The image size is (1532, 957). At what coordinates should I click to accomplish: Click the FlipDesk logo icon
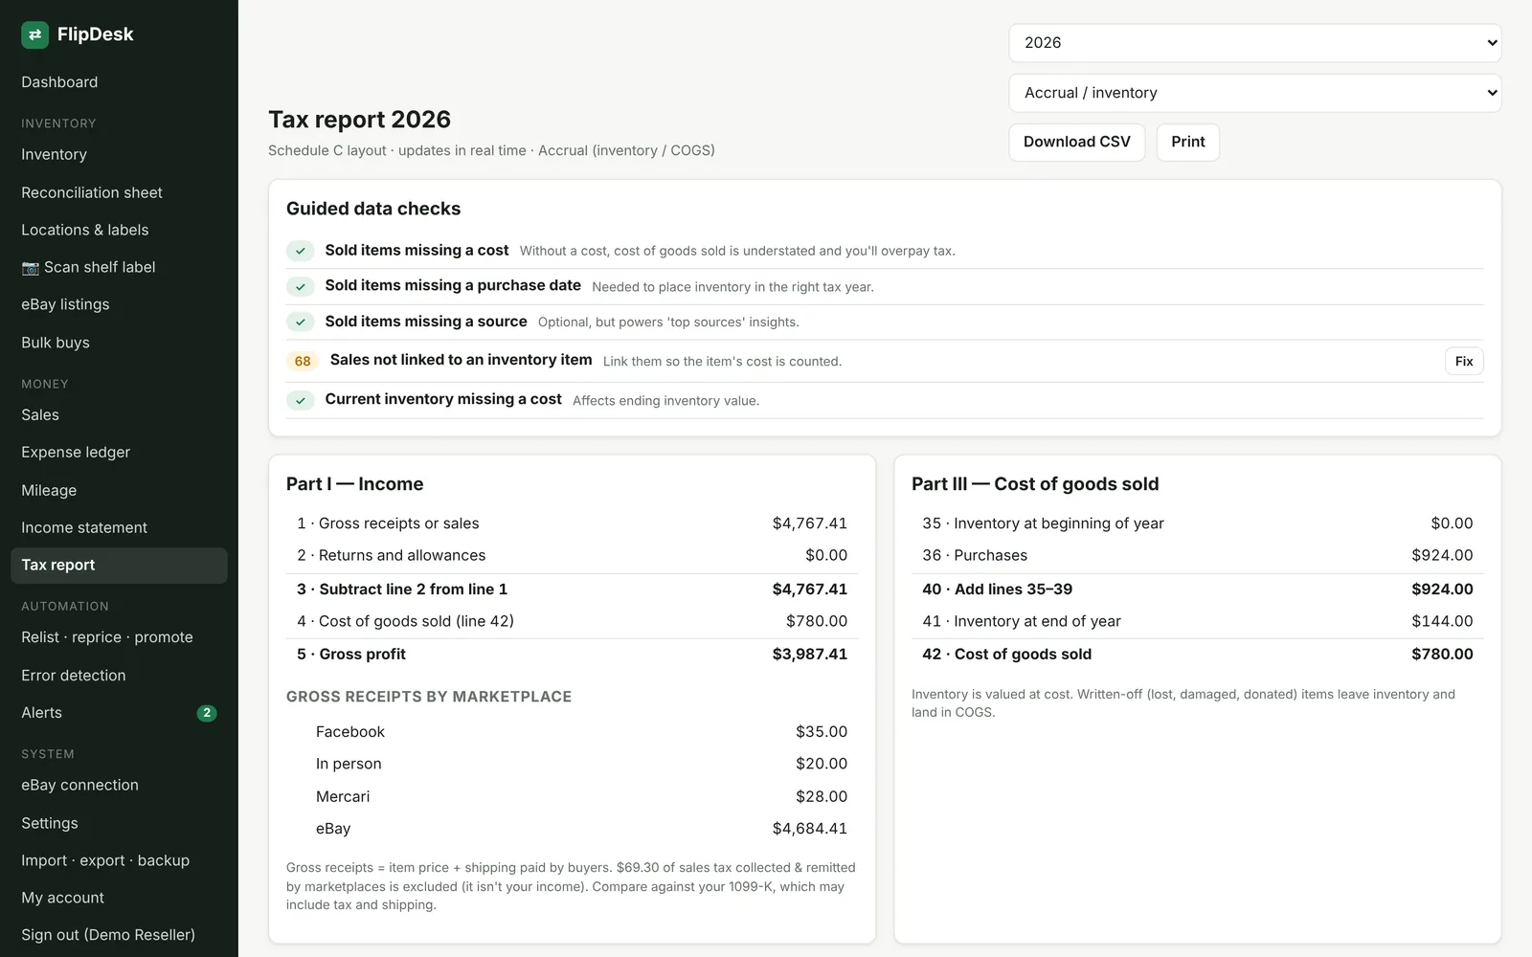34,34
